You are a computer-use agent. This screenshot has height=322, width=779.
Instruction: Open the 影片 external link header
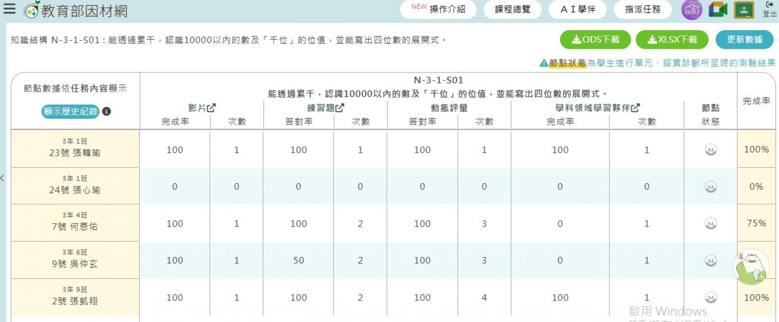202,108
